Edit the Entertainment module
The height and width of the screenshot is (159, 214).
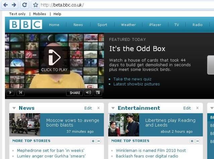[x=187, y=108]
